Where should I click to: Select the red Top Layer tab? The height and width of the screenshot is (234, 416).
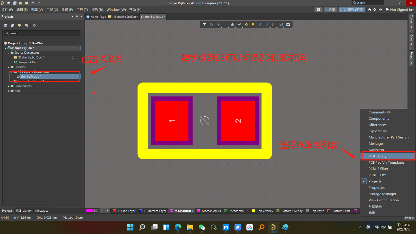coord(124,211)
